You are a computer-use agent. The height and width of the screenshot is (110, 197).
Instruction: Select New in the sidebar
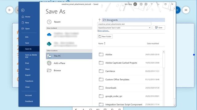tap(25, 23)
